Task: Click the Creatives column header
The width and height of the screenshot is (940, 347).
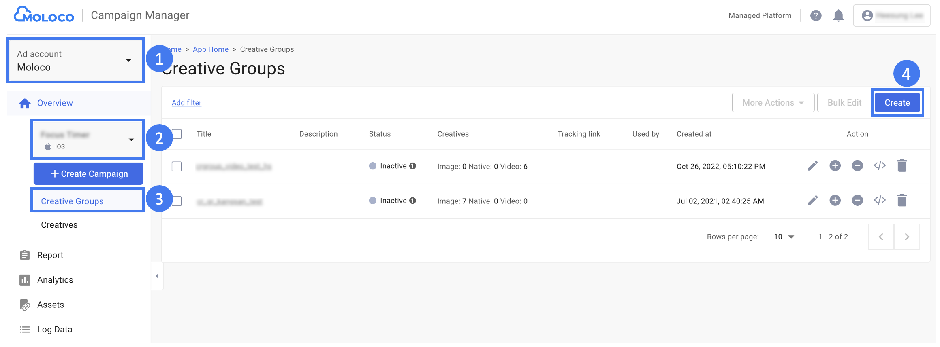Action: click(x=453, y=134)
